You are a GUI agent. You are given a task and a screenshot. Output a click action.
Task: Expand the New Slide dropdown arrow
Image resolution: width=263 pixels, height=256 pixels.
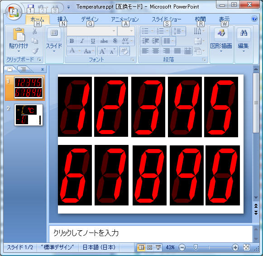(x=54, y=51)
